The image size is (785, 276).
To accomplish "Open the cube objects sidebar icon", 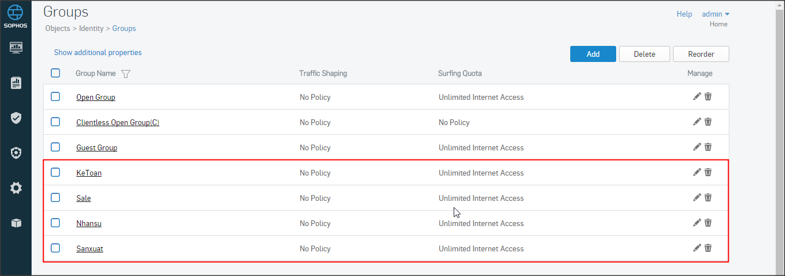I will coord(16,223).
